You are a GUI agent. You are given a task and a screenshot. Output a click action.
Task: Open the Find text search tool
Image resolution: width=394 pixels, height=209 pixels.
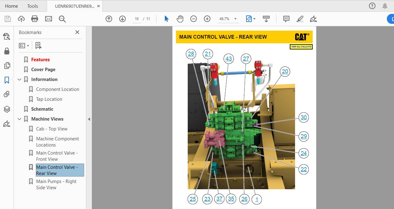click(62, 19)
